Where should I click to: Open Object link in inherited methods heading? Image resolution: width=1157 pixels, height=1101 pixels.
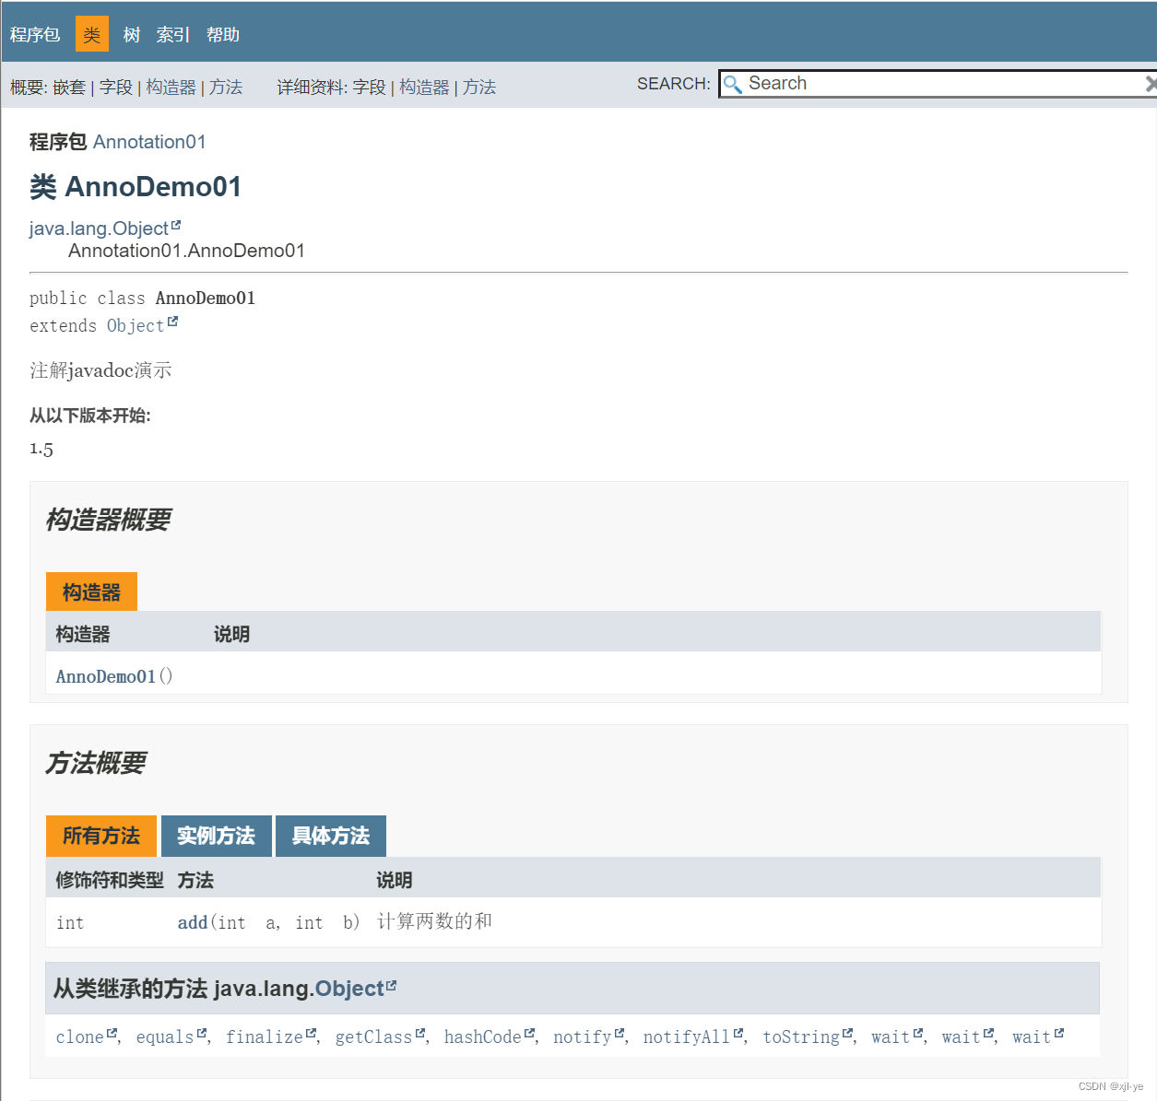point(349,989)
